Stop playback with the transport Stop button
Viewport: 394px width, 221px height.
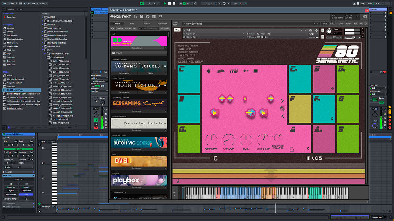pos(169,3)
